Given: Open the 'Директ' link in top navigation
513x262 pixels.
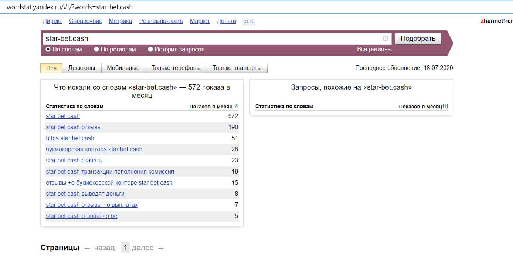Looking at the screenshot, I should (52, 21).
